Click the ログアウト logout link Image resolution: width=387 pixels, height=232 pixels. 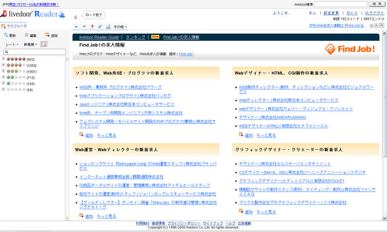point(374,13)
